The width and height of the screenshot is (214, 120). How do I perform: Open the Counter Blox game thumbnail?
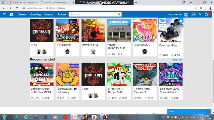coord(171,30)
